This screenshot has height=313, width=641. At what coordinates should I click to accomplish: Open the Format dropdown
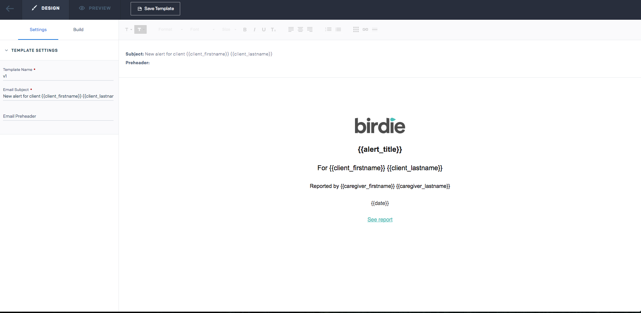click(171, 29)
